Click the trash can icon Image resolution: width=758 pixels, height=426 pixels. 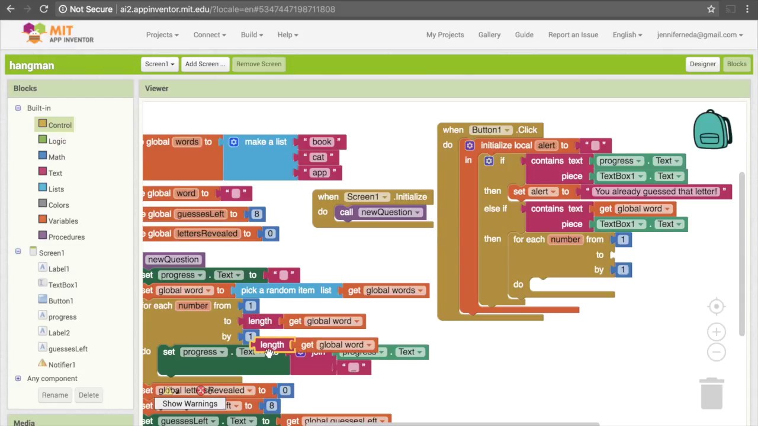click(x=711, y=393)
